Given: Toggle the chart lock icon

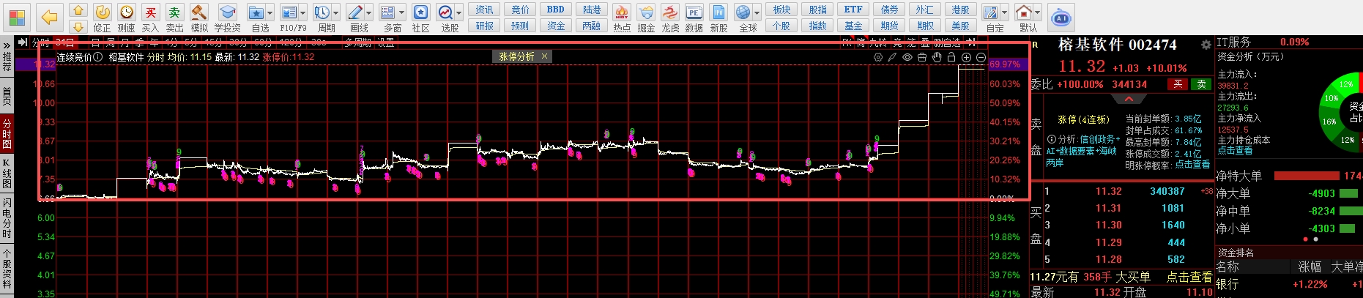Looking at the screenshot, I should (x=951, y=57).
